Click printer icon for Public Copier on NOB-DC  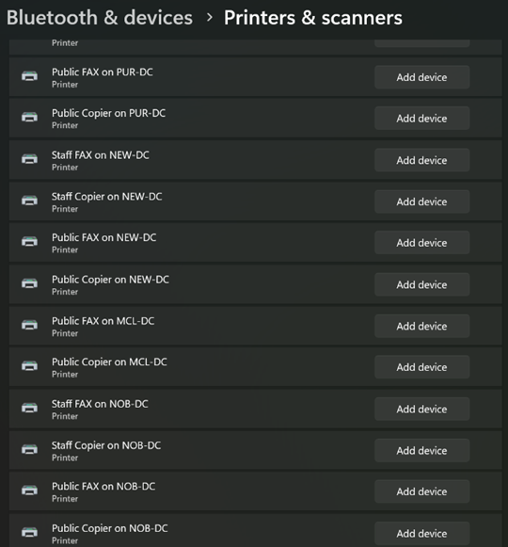pyautogui.click(x=30, y=532)
